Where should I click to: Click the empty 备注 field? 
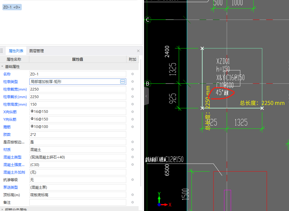pos(78,202)
